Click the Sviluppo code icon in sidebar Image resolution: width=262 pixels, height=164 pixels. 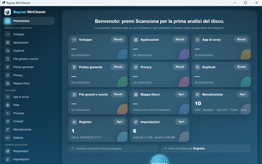(x=8, y=34)
